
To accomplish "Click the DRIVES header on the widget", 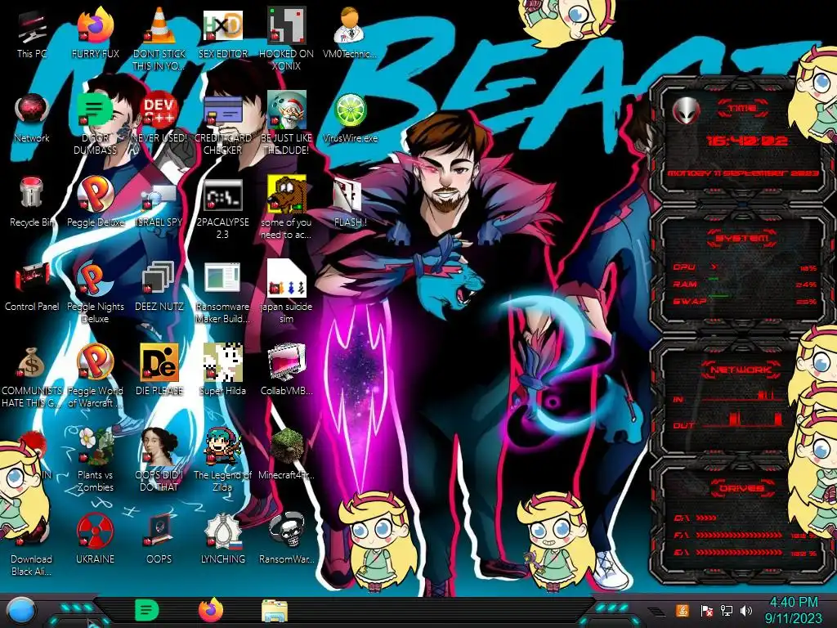I will coord(742,488).
